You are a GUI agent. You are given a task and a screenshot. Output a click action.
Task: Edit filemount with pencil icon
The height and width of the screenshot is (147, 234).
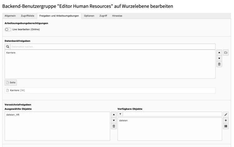[226, 114]
